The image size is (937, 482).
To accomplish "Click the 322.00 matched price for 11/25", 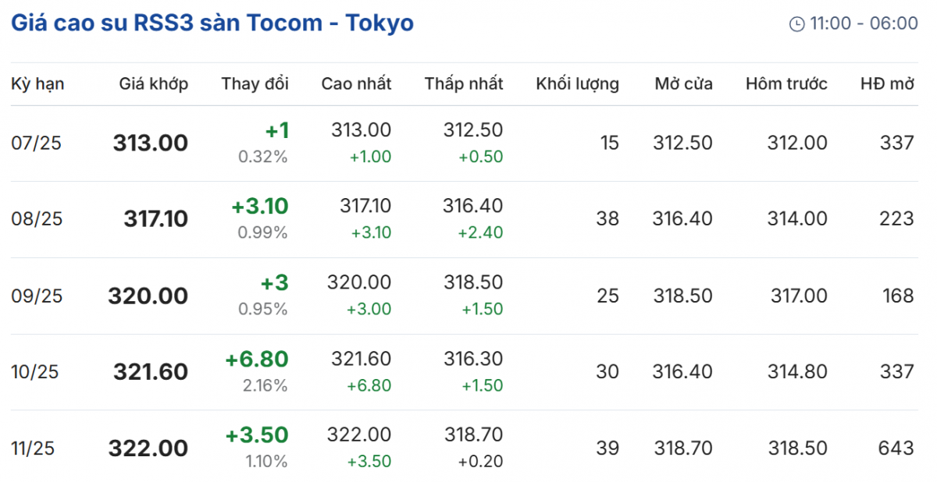I will click(148, 448).
